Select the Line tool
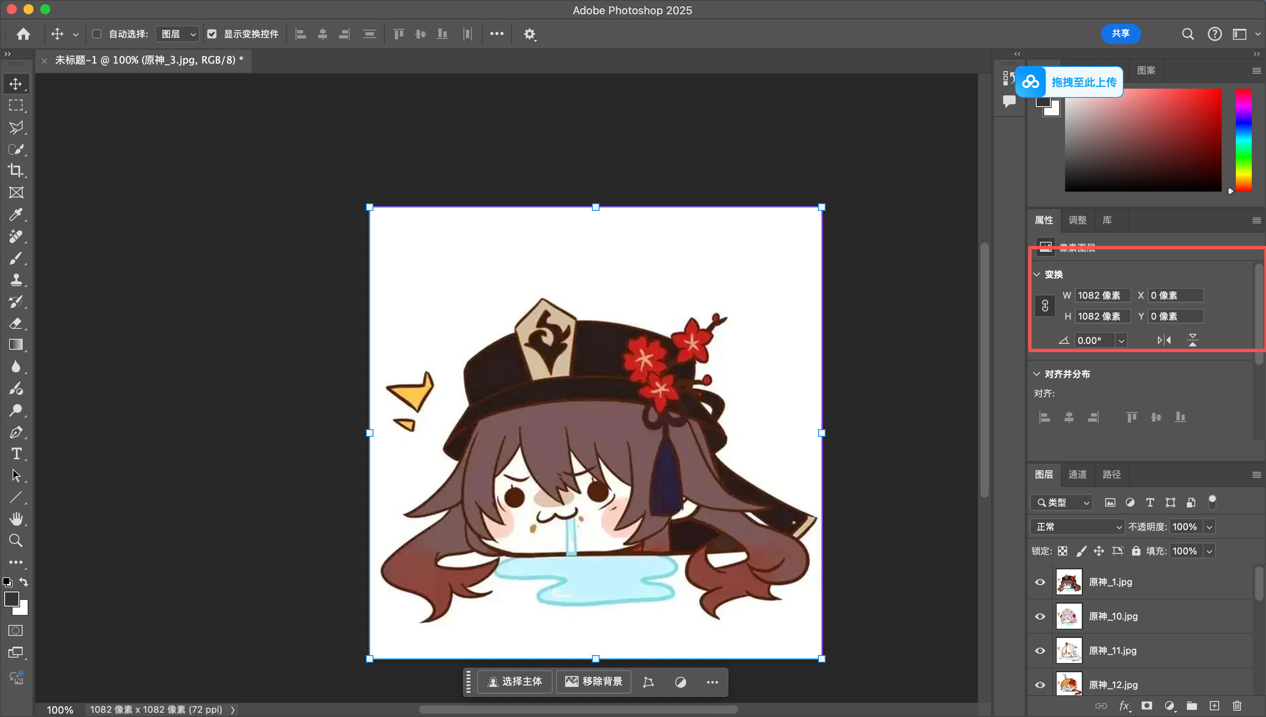1266x717 pixels. coord(16,497)
